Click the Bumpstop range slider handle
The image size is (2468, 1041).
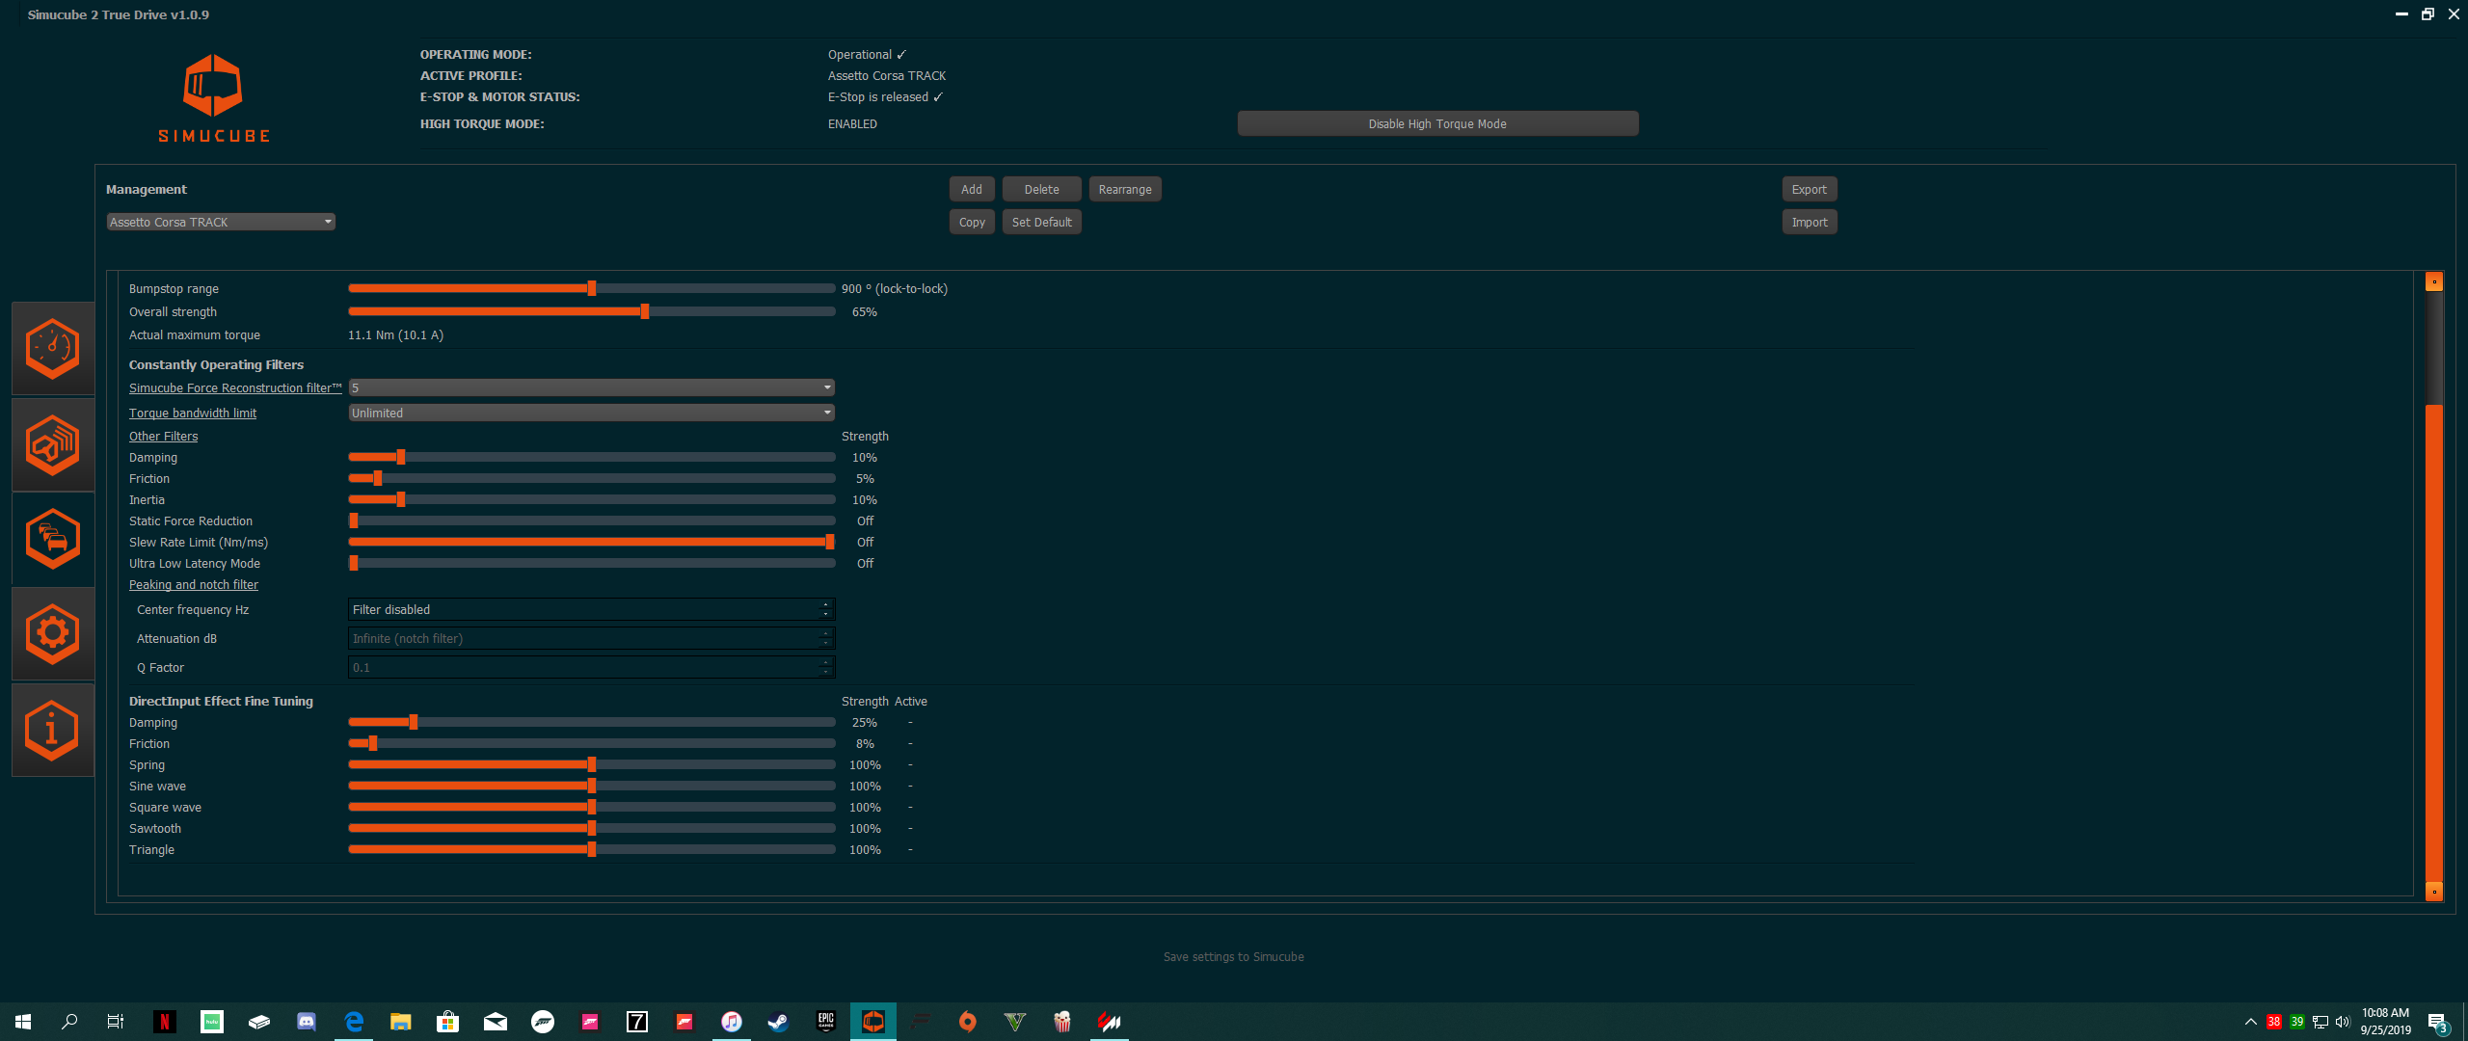tap(592, 288)
